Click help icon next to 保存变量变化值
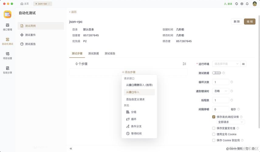Viewport: 260px width, 152px height. 238,128
